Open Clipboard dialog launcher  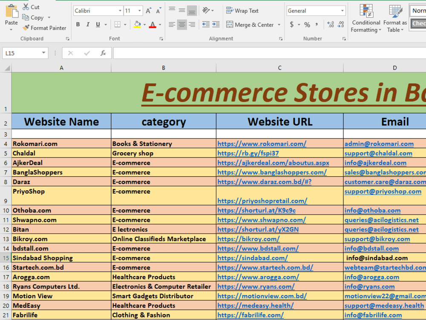click(x=67, y=39)
